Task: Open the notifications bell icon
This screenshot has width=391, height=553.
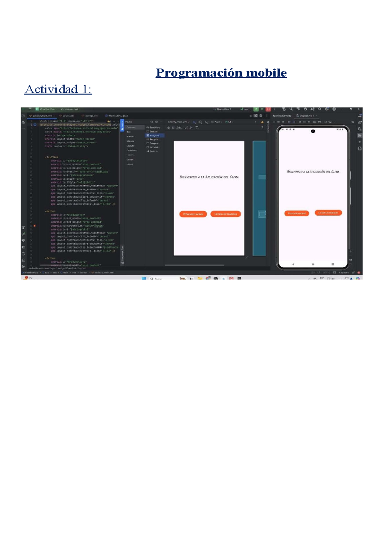Action: [x=360, y=116]
